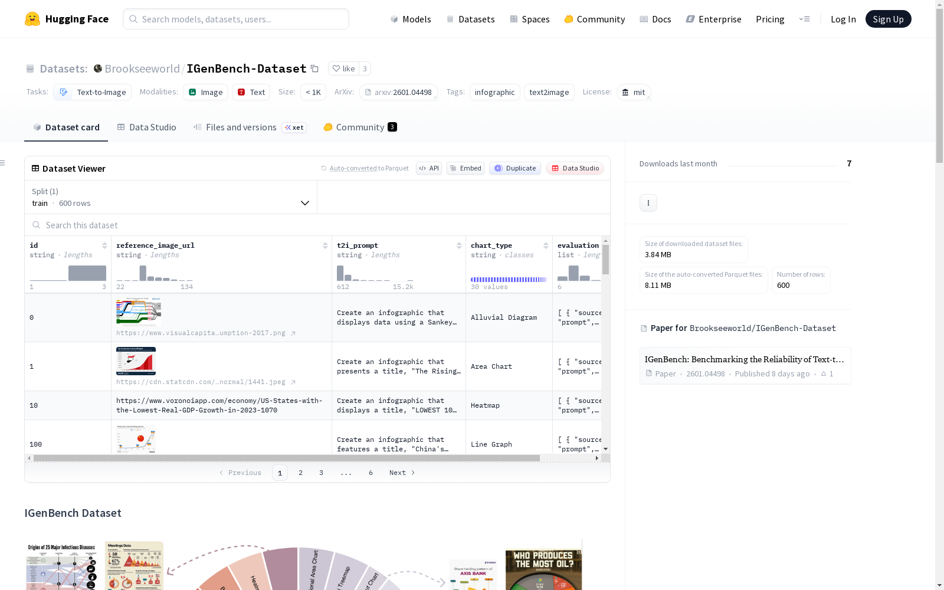Click the text2image tag
Viewport: 944px width, 590px height.
tap(549, 92)
